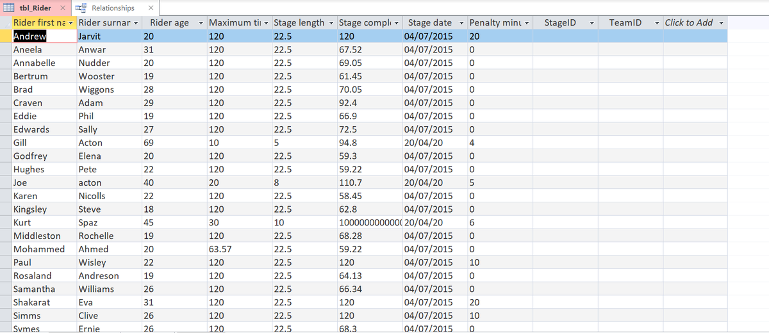
Task: Open Stage completion column dropdown
Action: [x=397, y=23]
